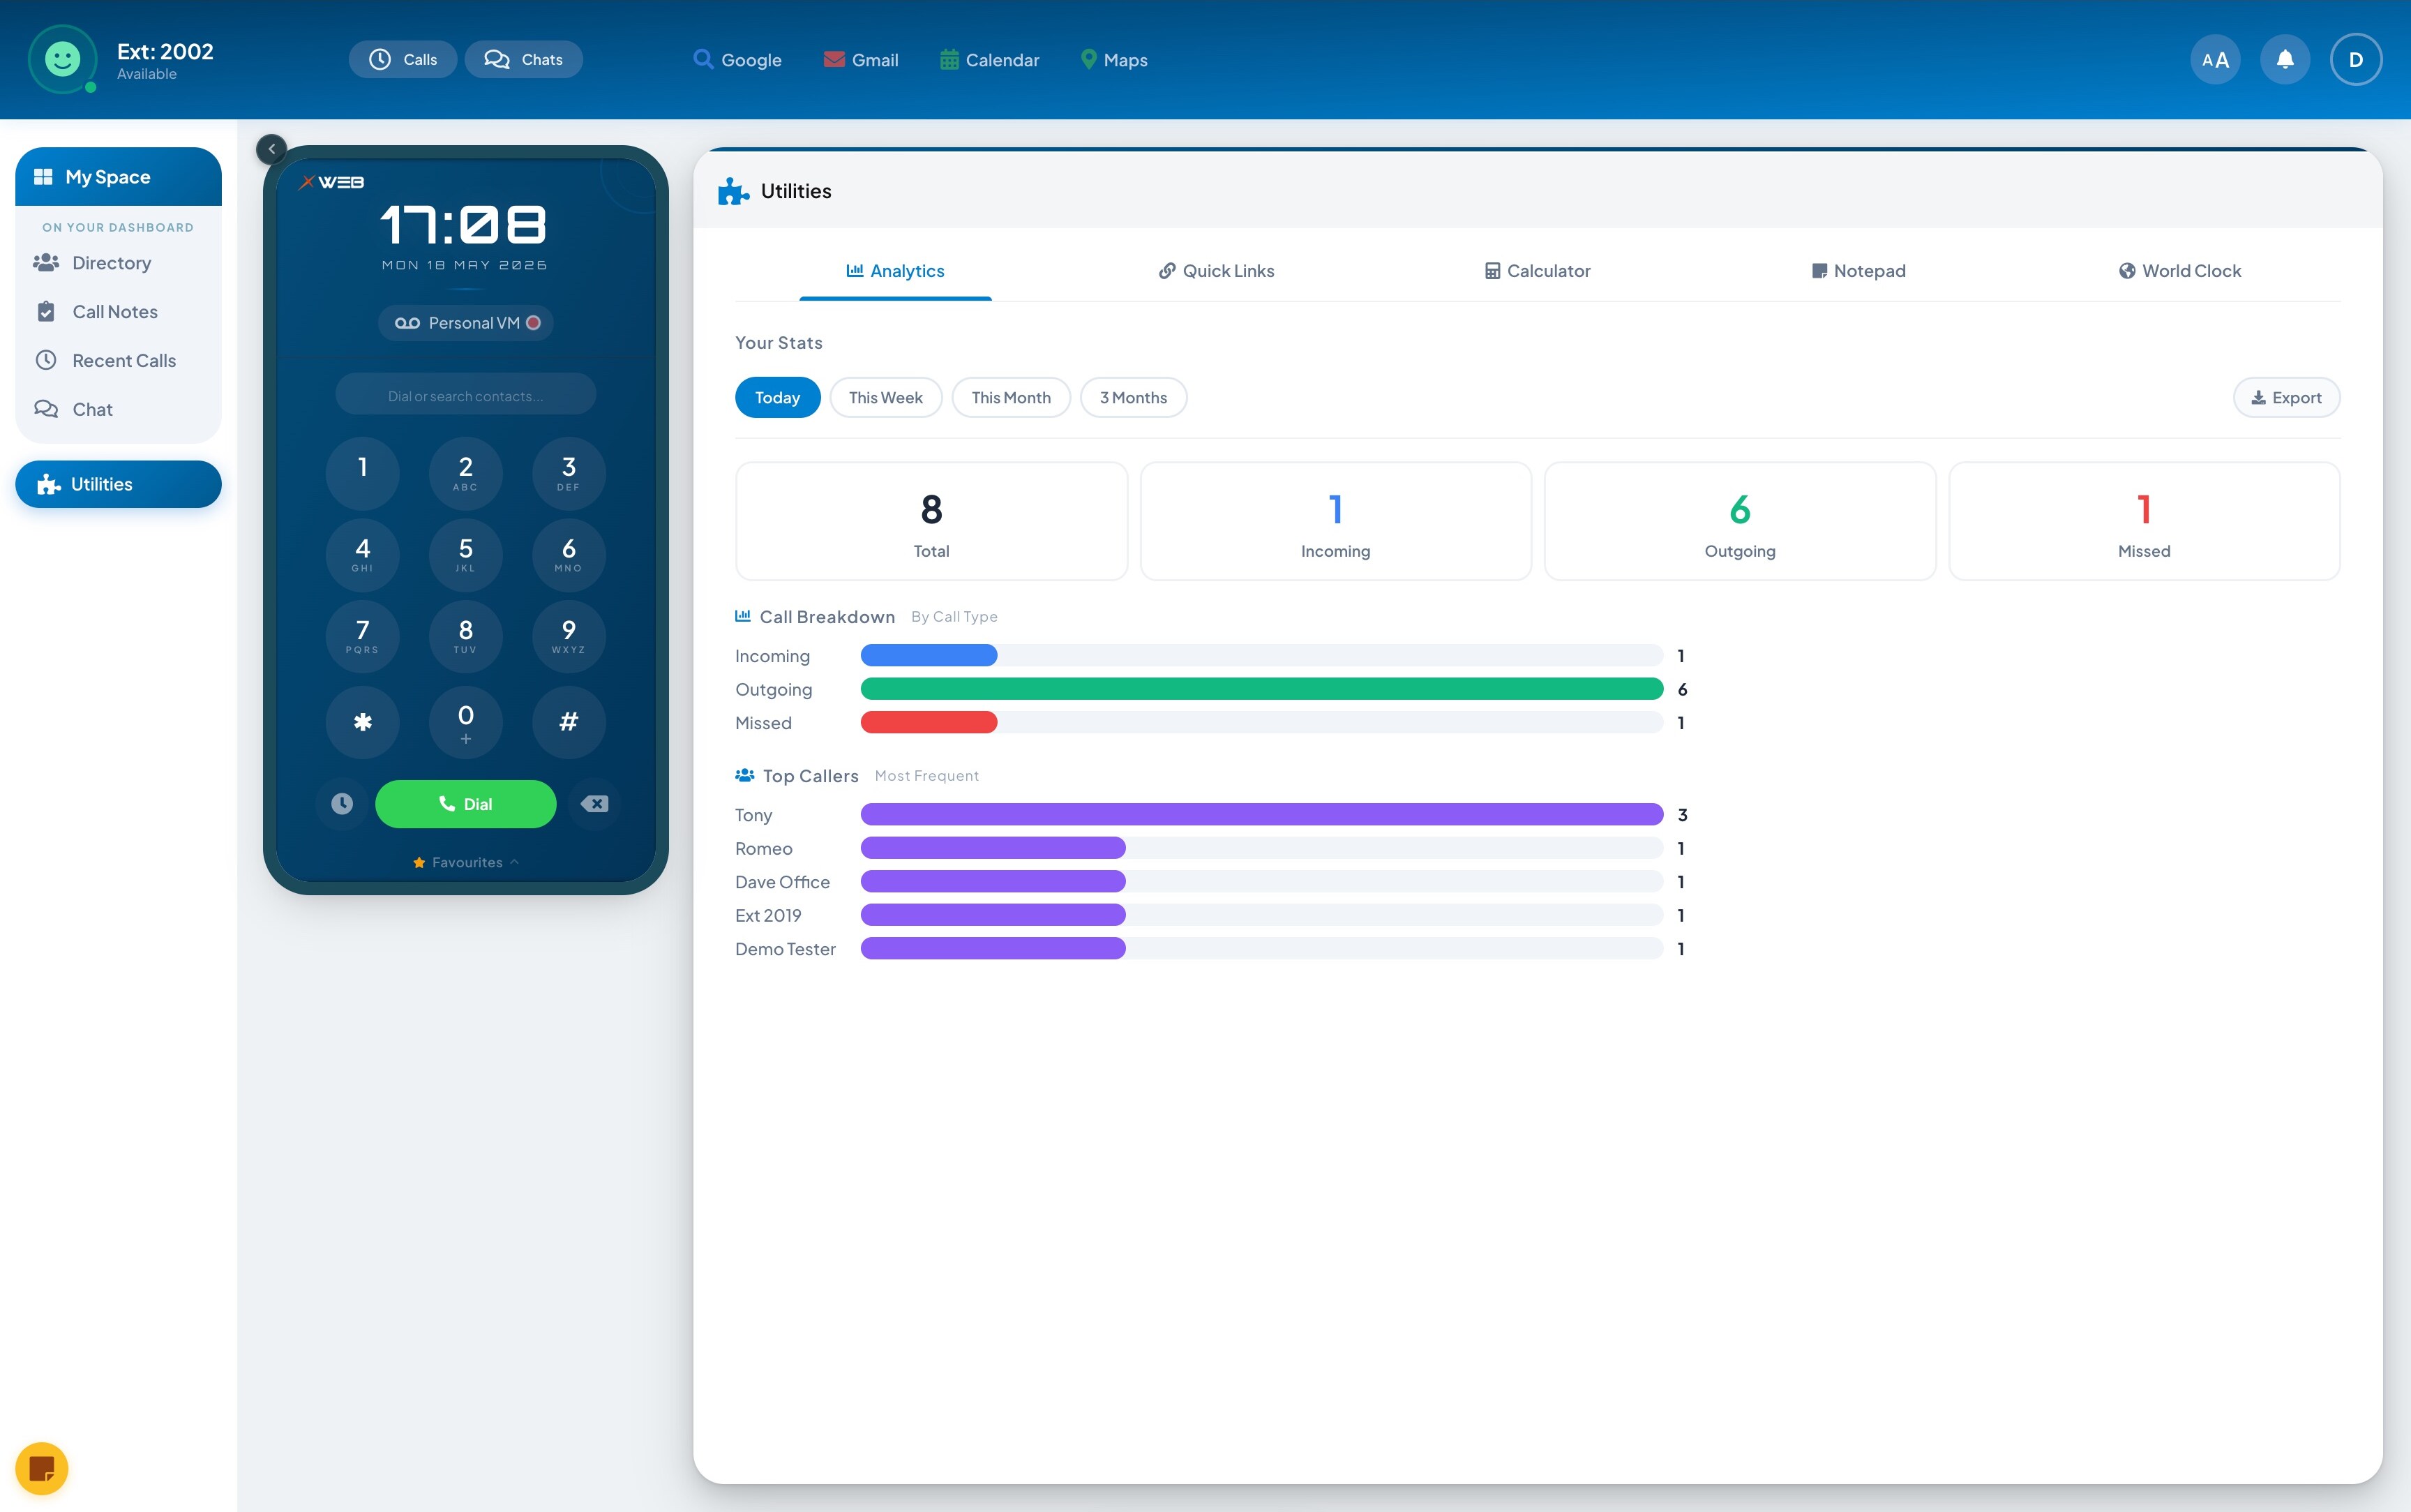
Task: Open the Google quick link
Action: 737,60
